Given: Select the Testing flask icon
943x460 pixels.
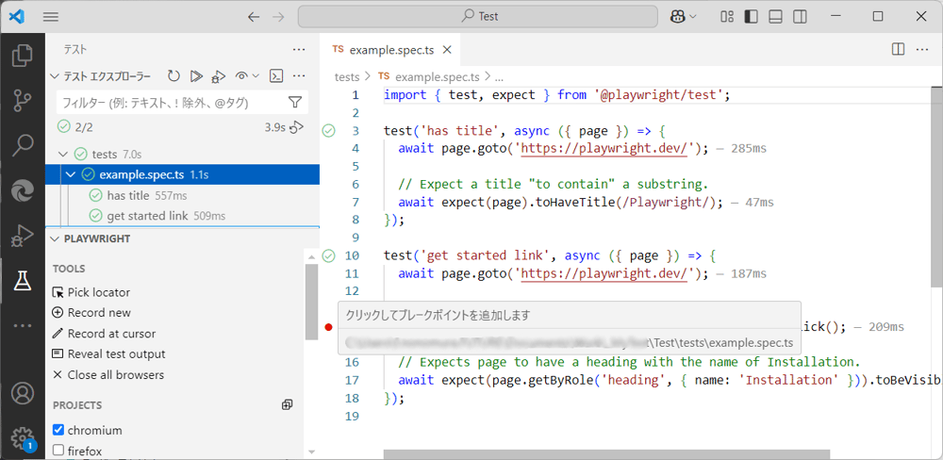Looking at the screenshot, I should pos(23,280).
